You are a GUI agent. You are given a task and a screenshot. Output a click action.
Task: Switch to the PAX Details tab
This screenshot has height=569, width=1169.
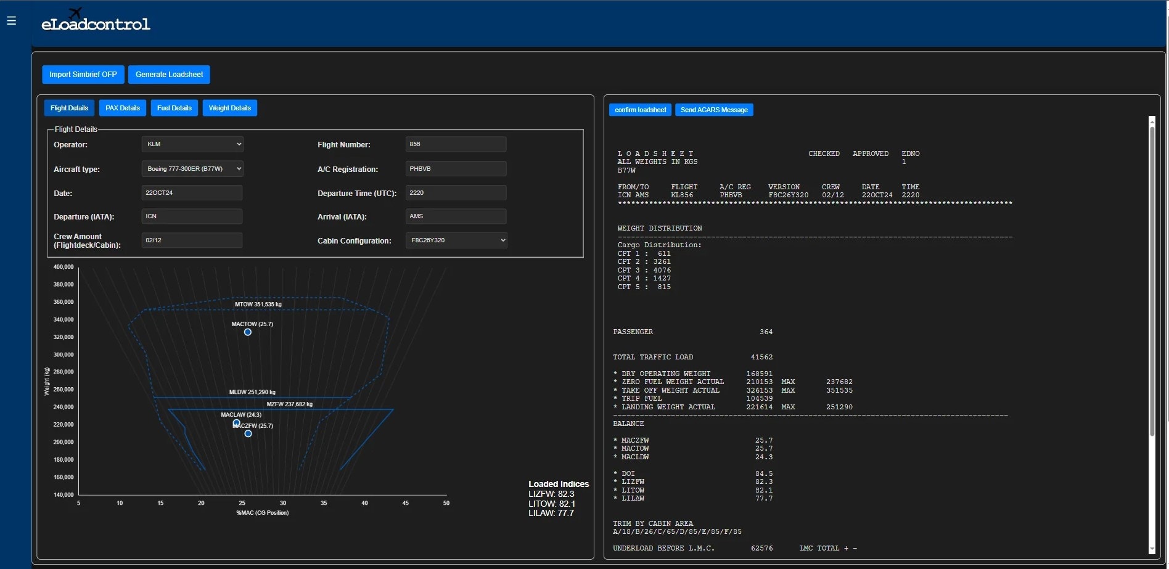pos(123,108)
